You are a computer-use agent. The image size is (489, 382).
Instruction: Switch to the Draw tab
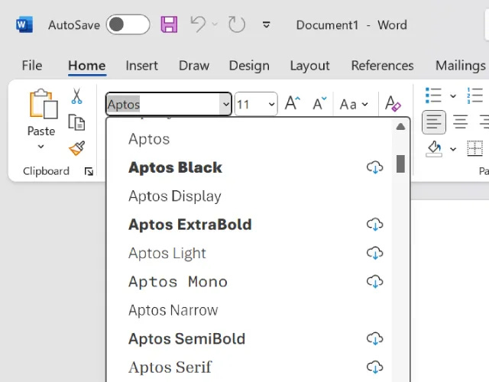pyautogui.click(x=193, y=66)
